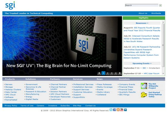Image resolution: width=167 pixels, height=113 pixels.
Task: Open the Services section heading
Action: pos(78,79)
